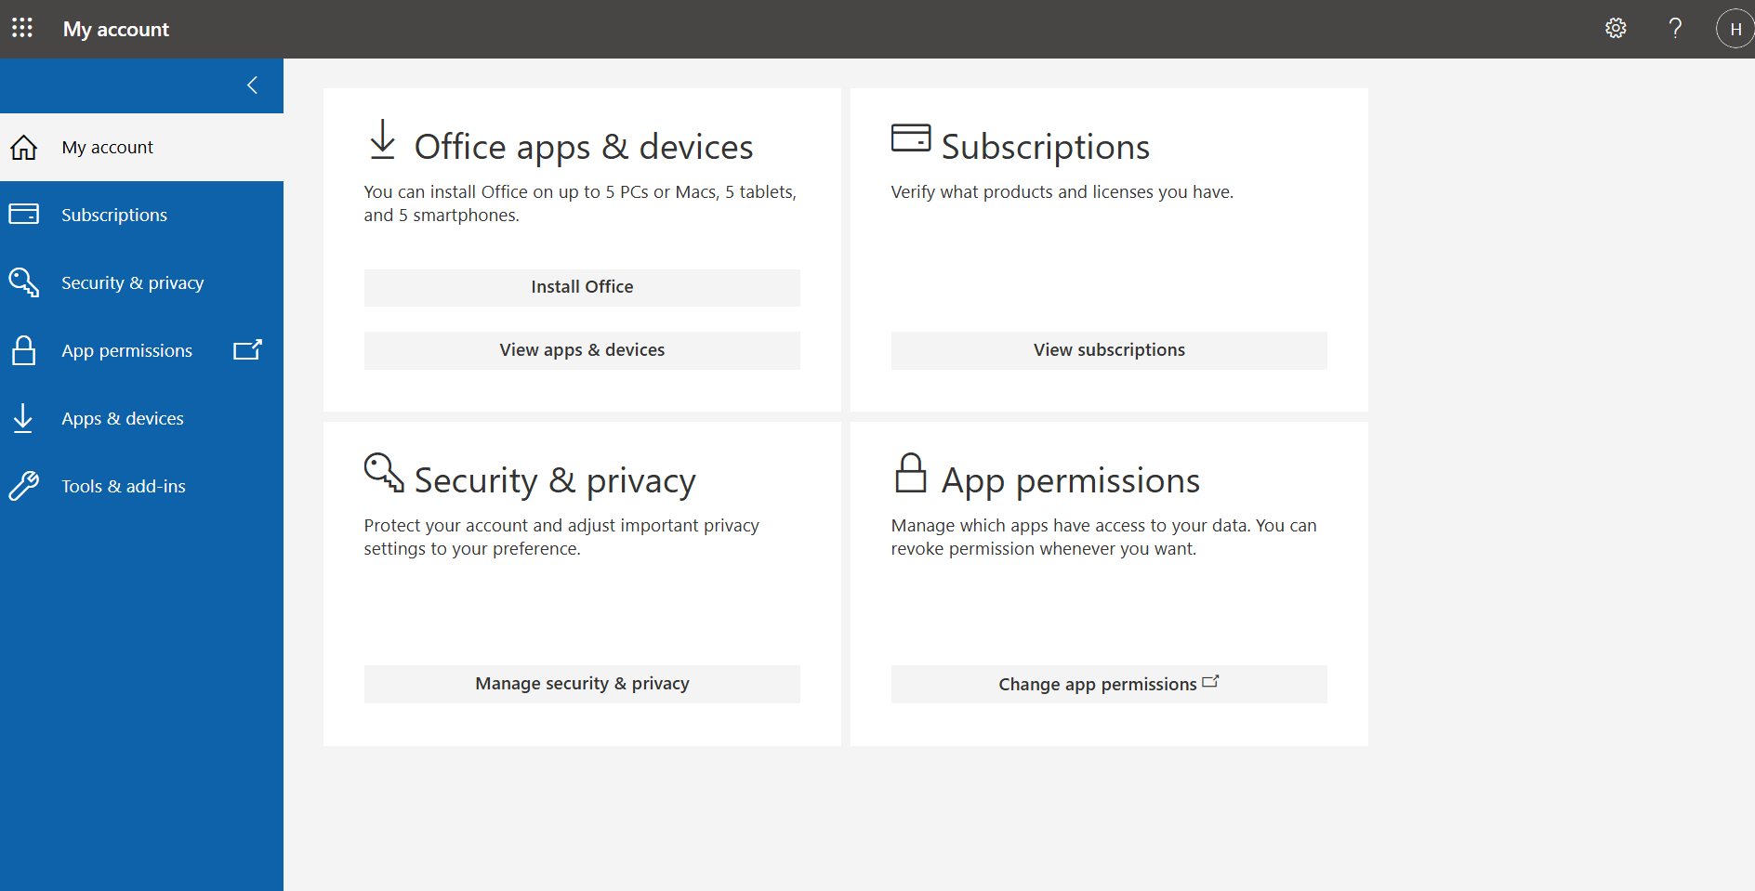This screenshot has height=891, width=1755.
Task: Collapse the sidebar with the chevron arrow
Action: point(252,85)
